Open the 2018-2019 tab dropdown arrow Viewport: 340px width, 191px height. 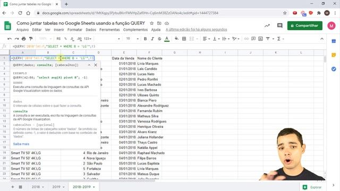pos(94,187)
